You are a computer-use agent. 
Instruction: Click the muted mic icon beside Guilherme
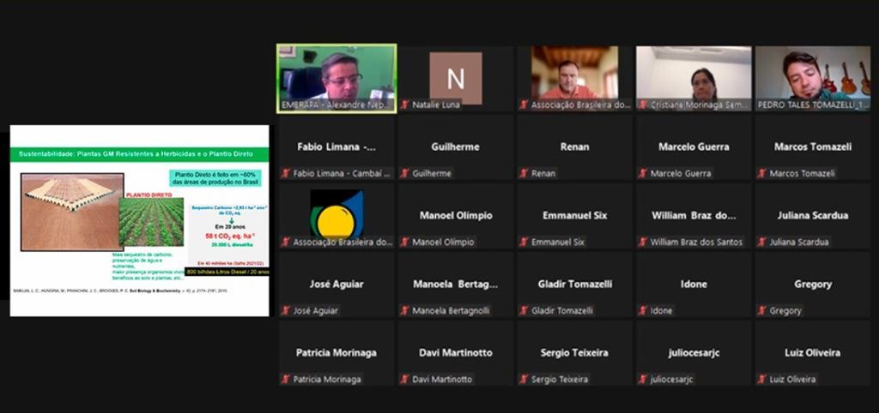point(404,173)
